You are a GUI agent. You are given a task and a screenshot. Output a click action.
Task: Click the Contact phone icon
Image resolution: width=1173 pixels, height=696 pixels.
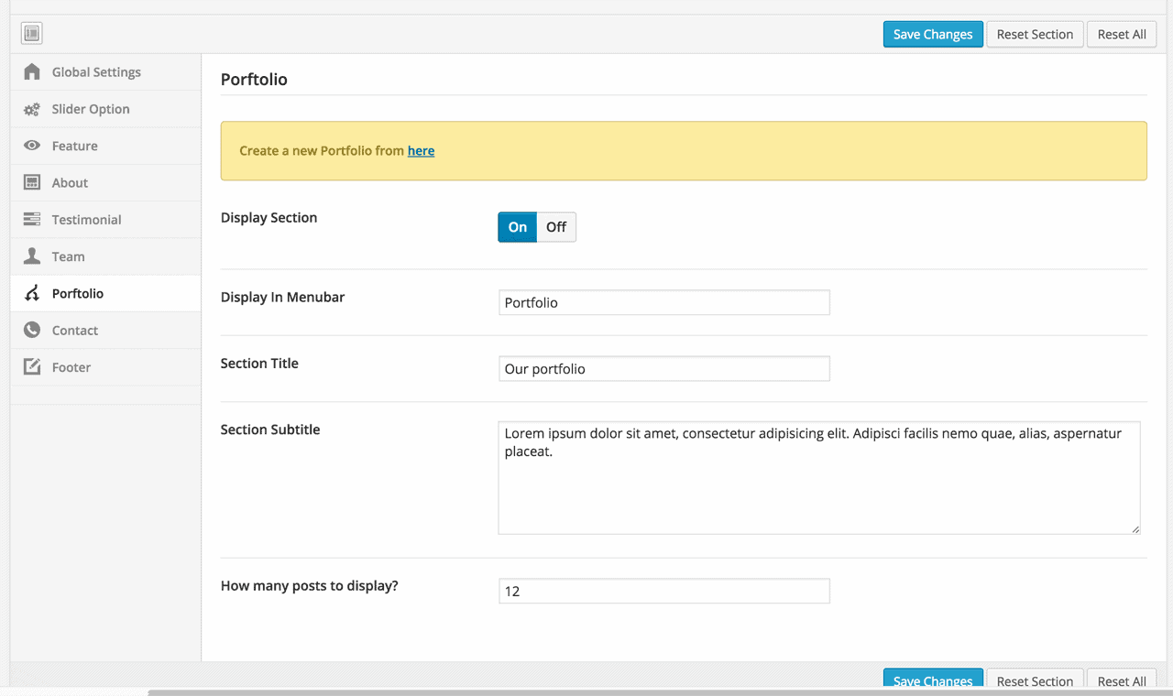32,330
